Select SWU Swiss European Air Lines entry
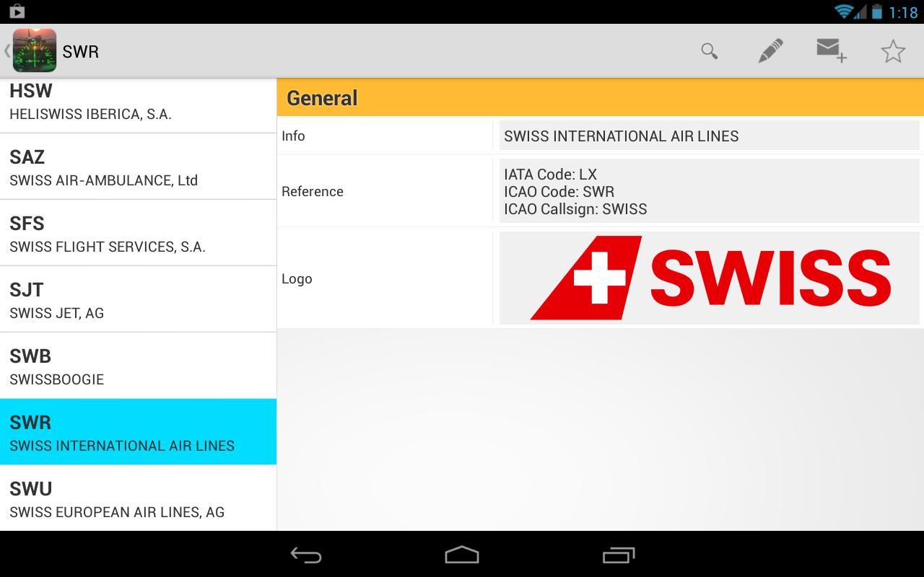 pos(138,498)
